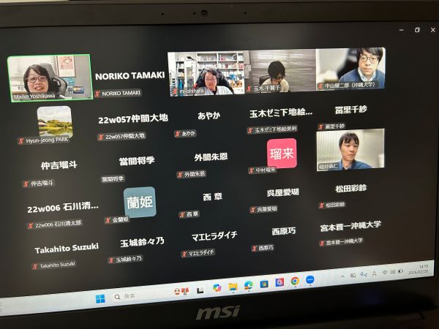Image resolution: width=439 pixels, height=329 pixels.
Task: Click large 松田彩鈴 participant name
Action: (351, 189)
